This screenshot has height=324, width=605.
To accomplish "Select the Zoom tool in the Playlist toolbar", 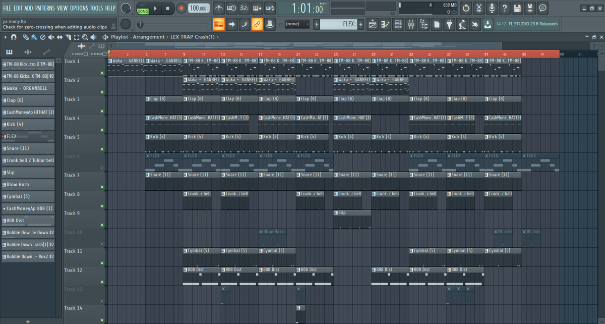I will (85, 37).
